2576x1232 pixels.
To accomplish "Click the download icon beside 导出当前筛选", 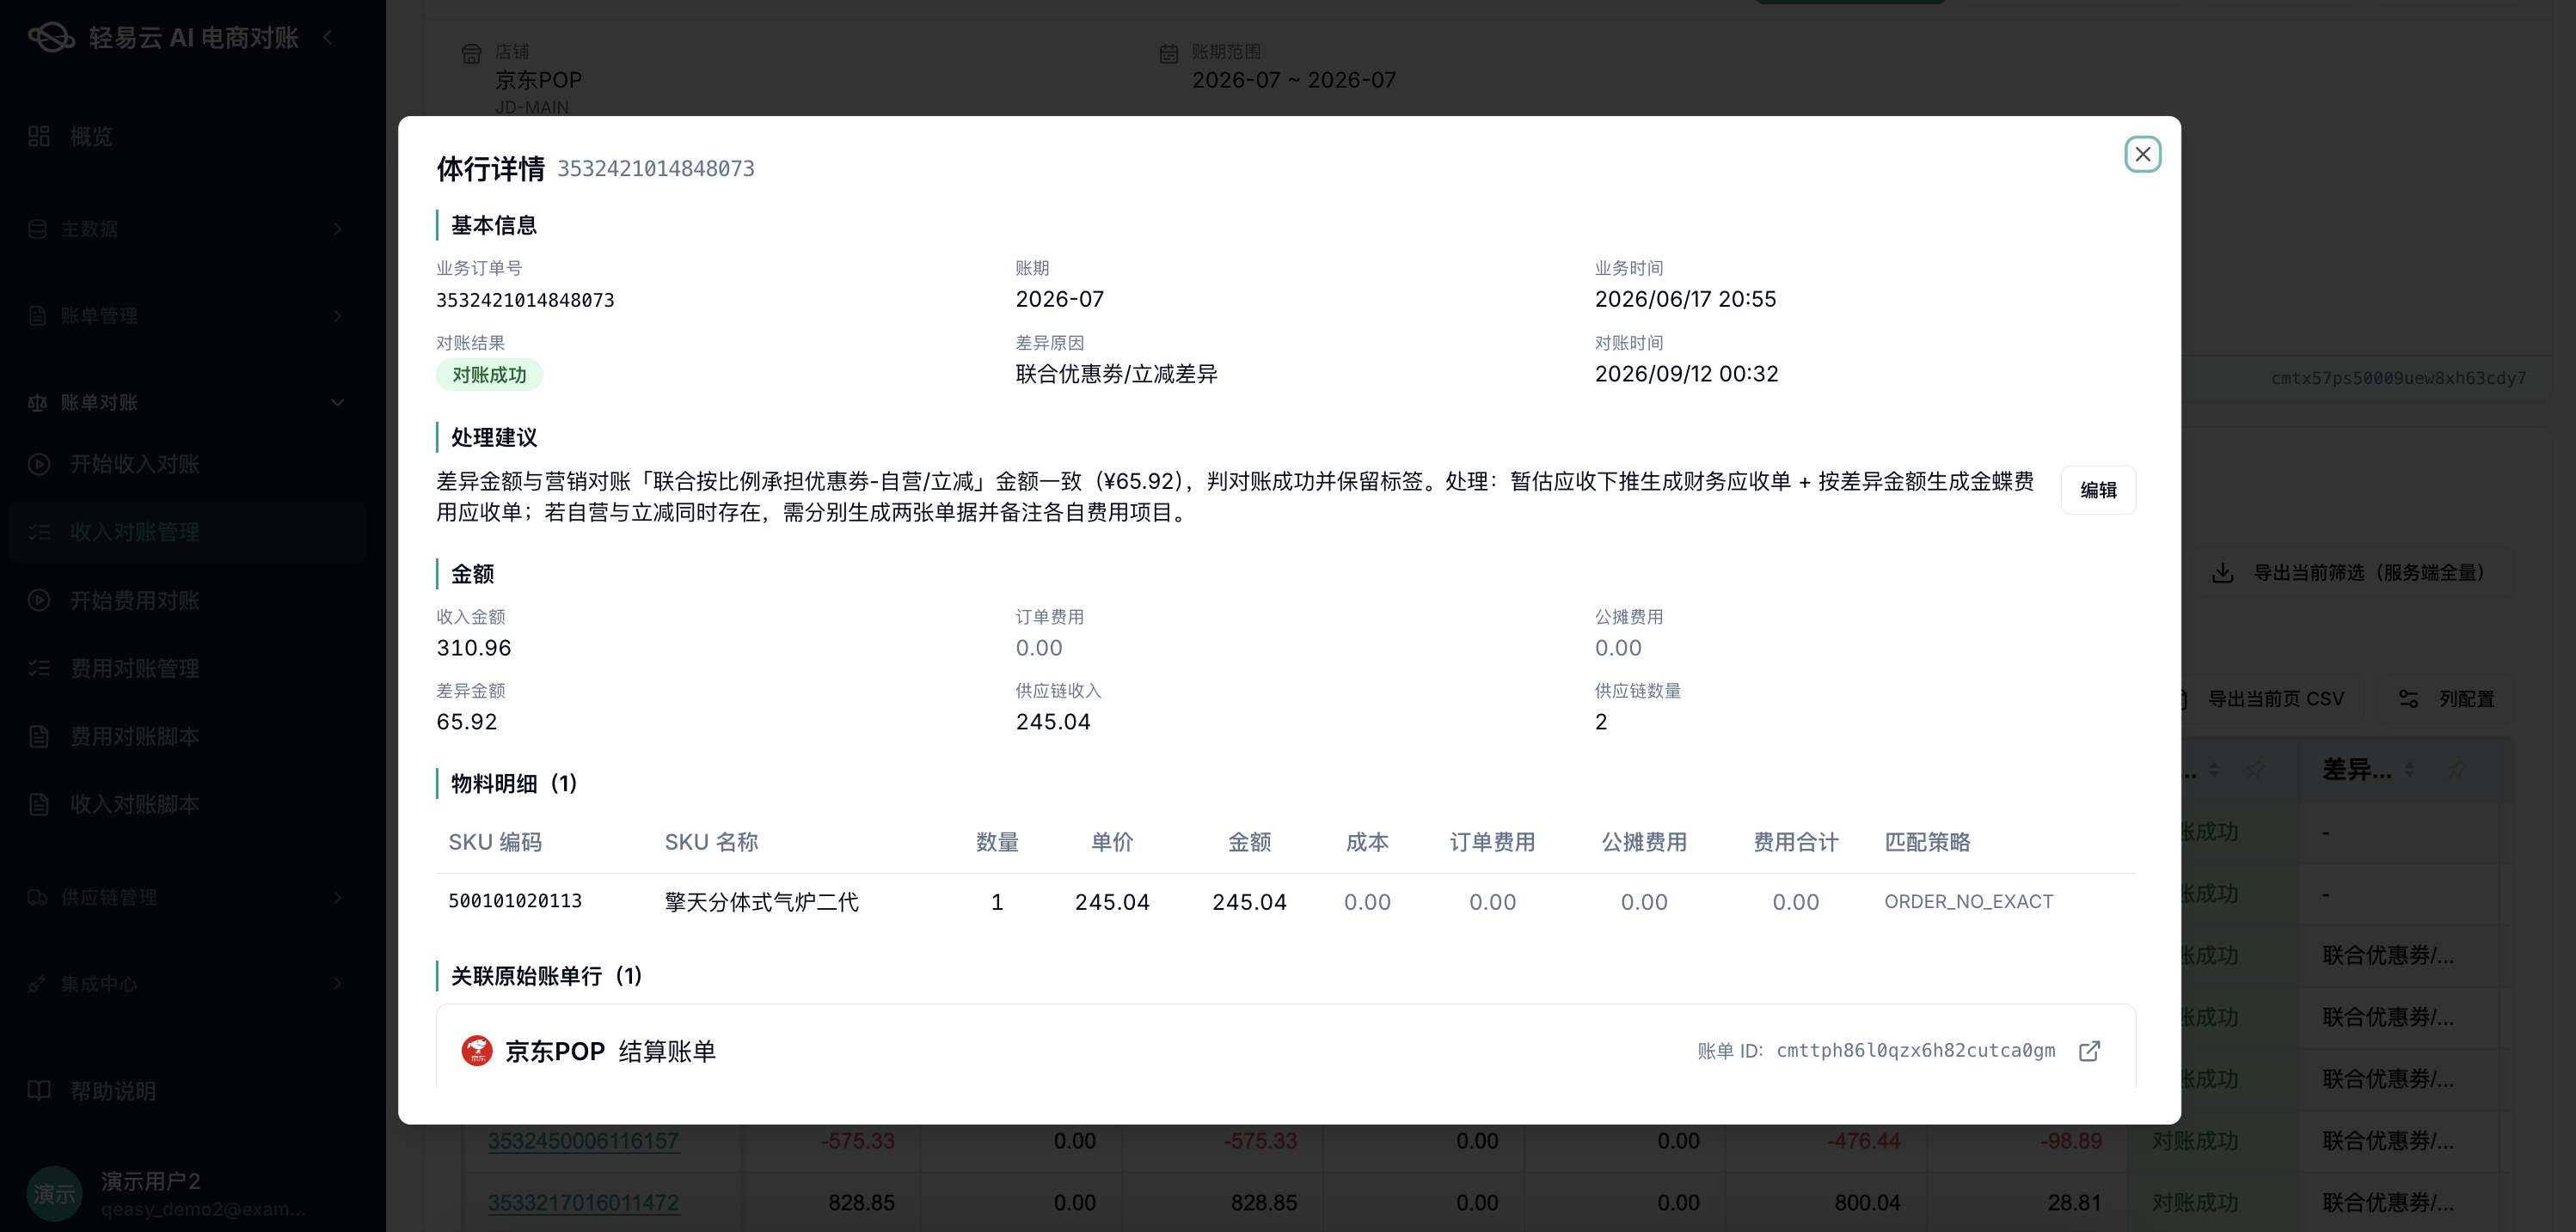I will click(2223, 572).
